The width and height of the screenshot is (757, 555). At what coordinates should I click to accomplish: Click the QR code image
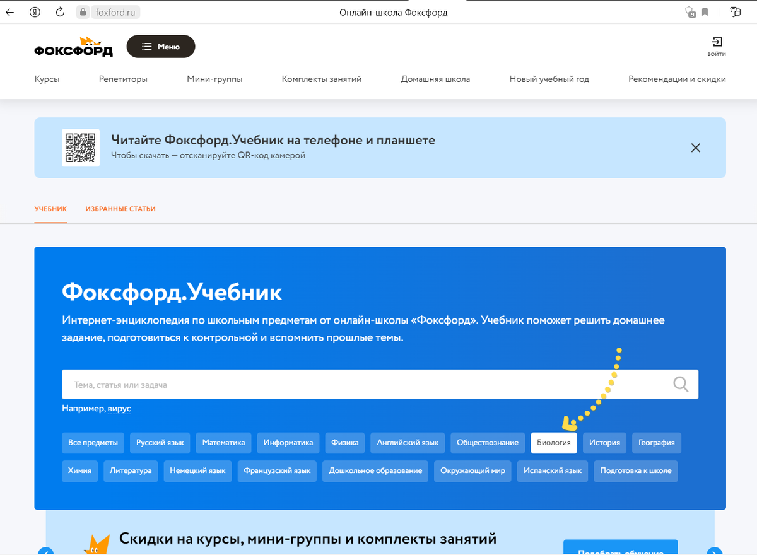tap(81, 148)
